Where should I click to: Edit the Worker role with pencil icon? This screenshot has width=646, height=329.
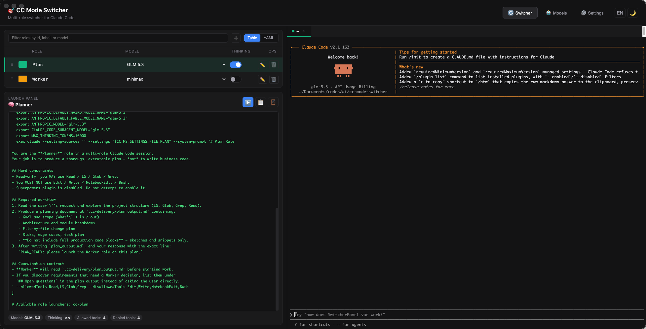click(x=262, y=79)
